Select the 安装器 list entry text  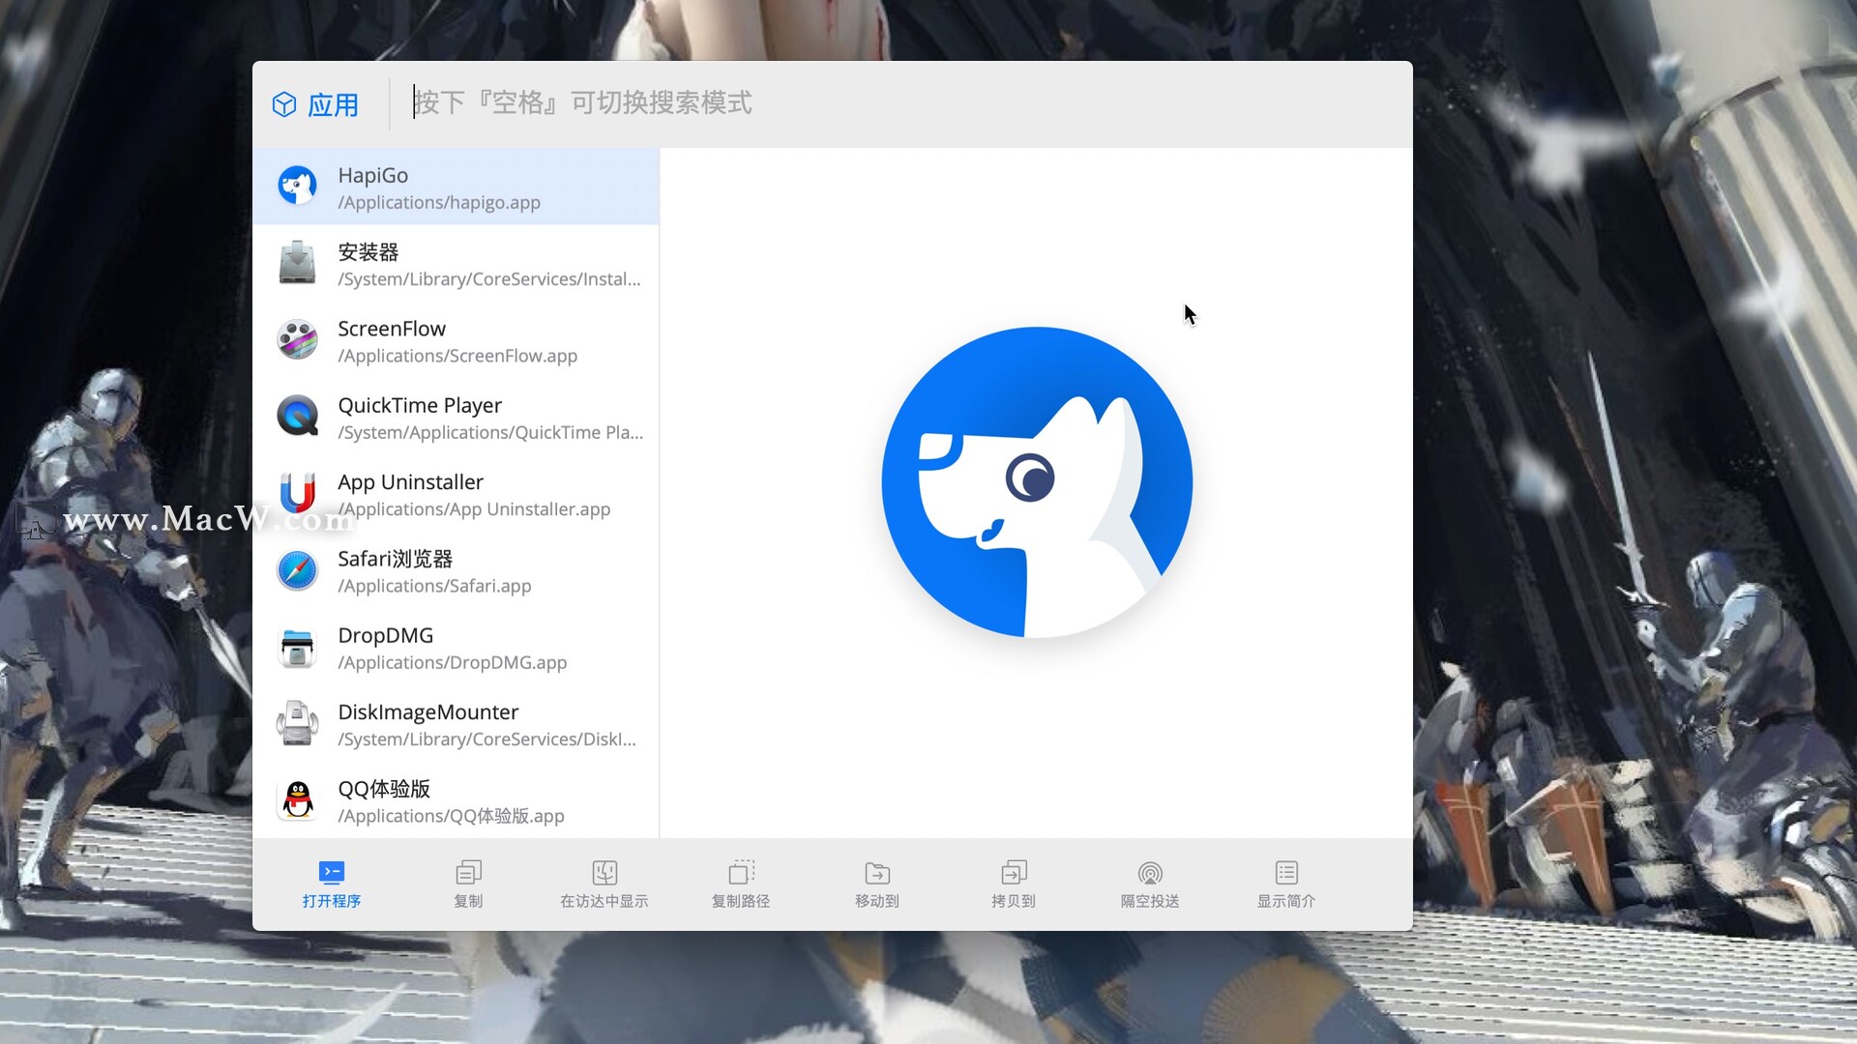[x=368, y=251]
